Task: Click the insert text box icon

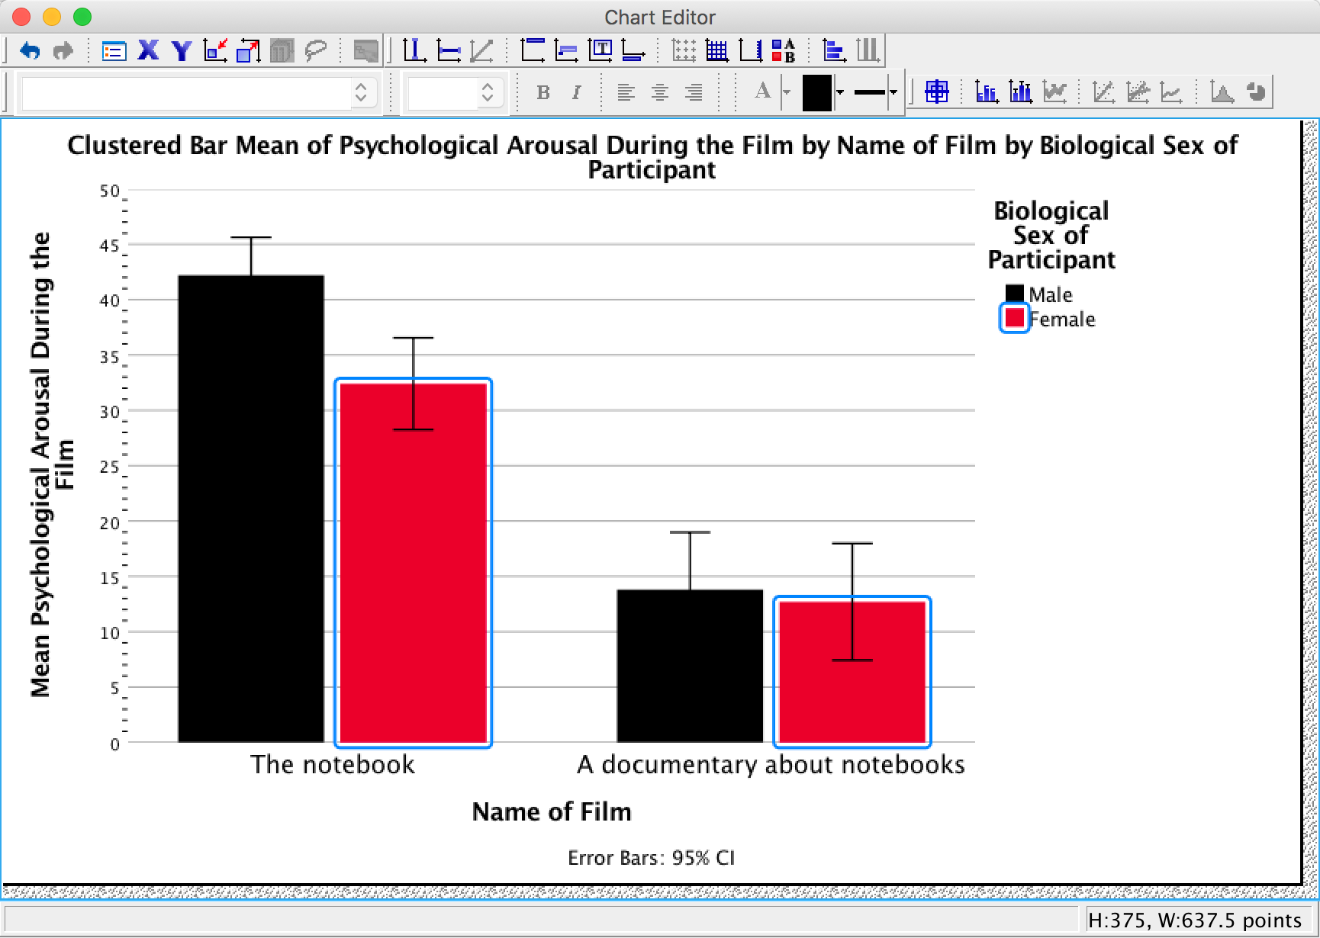Action: pyautogui.click(x=600, y=51)
